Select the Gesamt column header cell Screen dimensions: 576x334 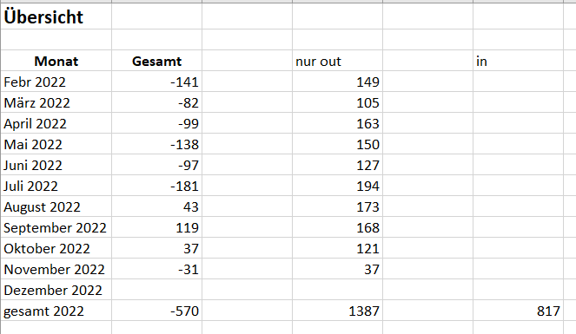157,61
